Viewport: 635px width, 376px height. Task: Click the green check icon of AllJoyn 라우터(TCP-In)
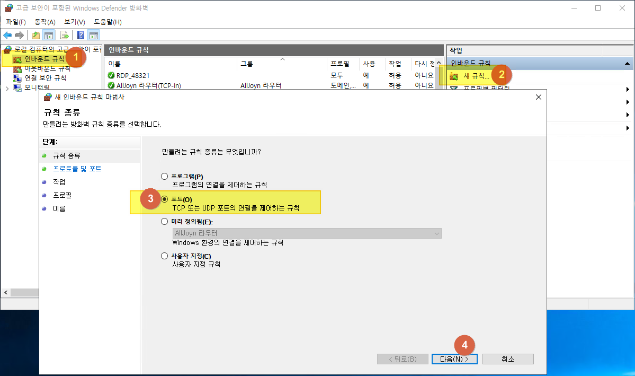[111, 85]
